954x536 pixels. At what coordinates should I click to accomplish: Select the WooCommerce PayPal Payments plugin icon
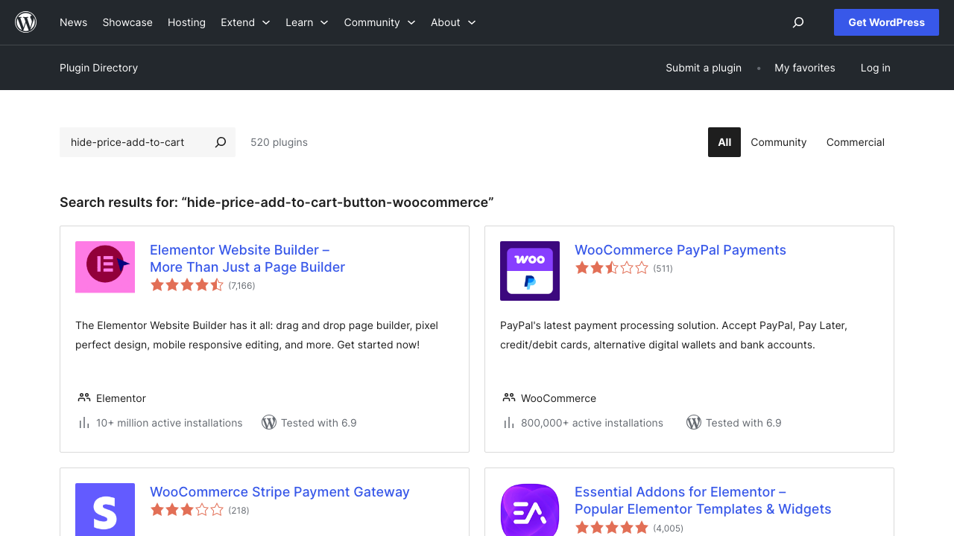click(x=529, y=271)
